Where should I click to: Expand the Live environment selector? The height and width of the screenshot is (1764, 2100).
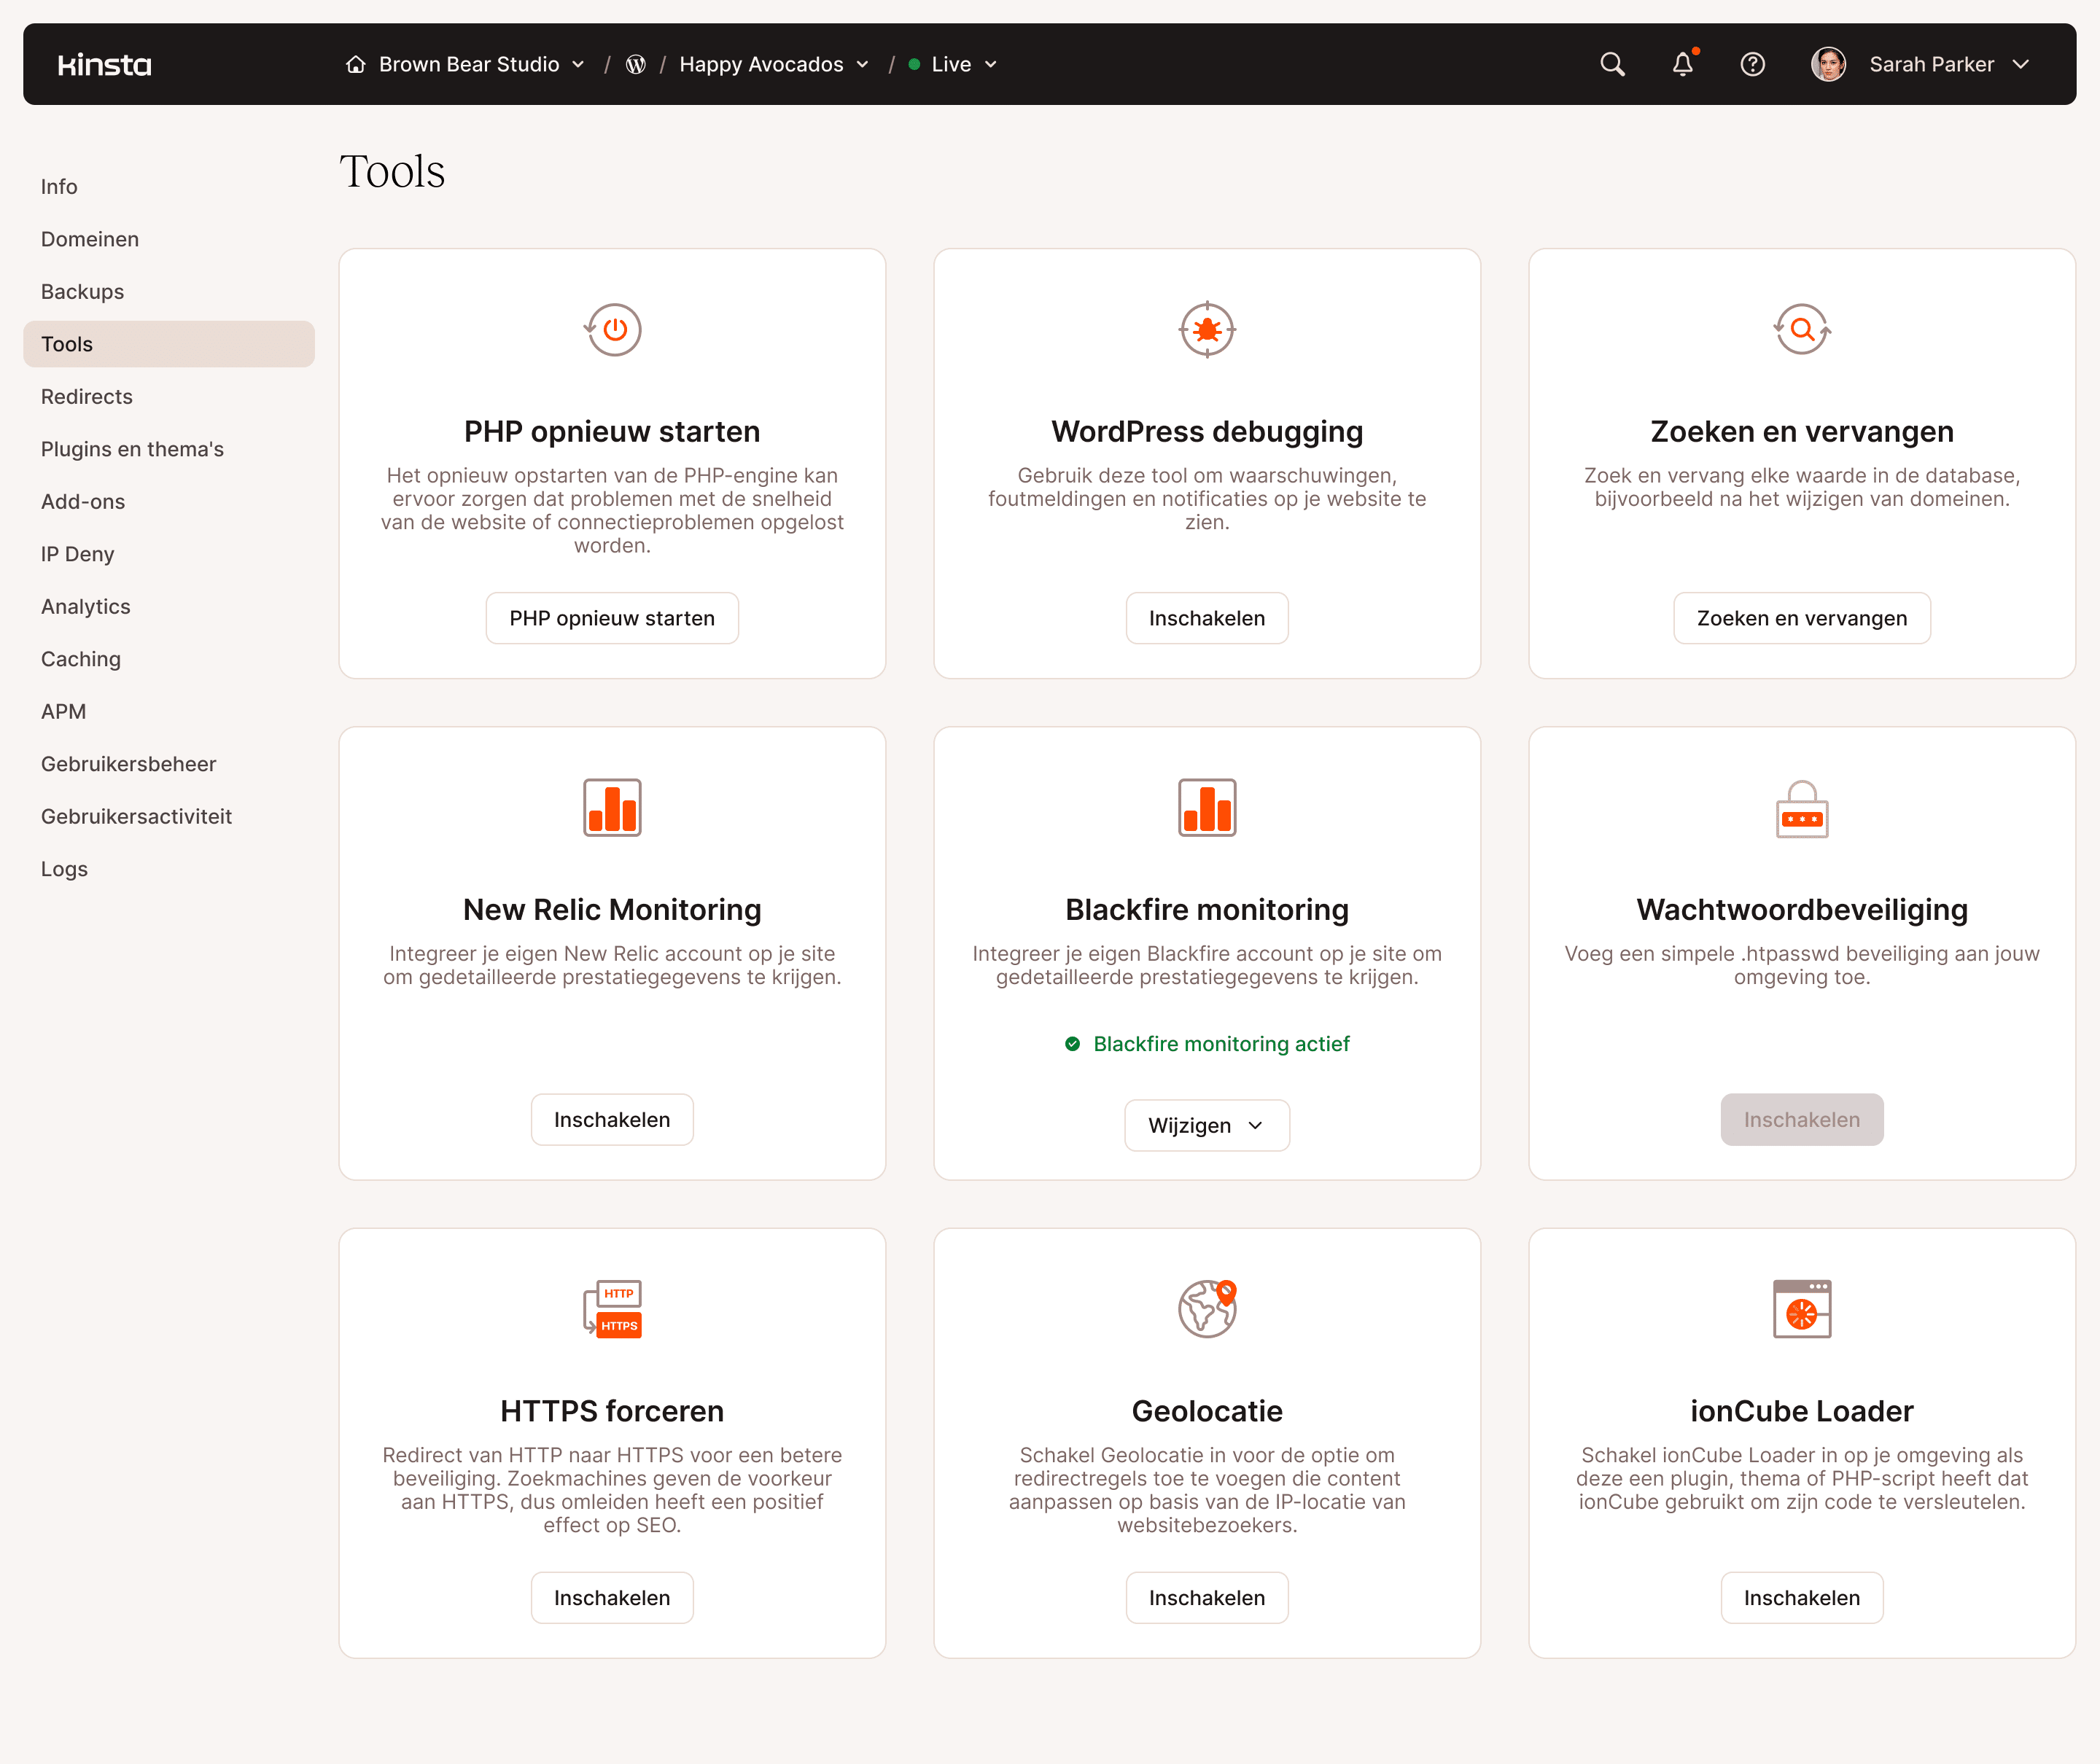point(952,63)
